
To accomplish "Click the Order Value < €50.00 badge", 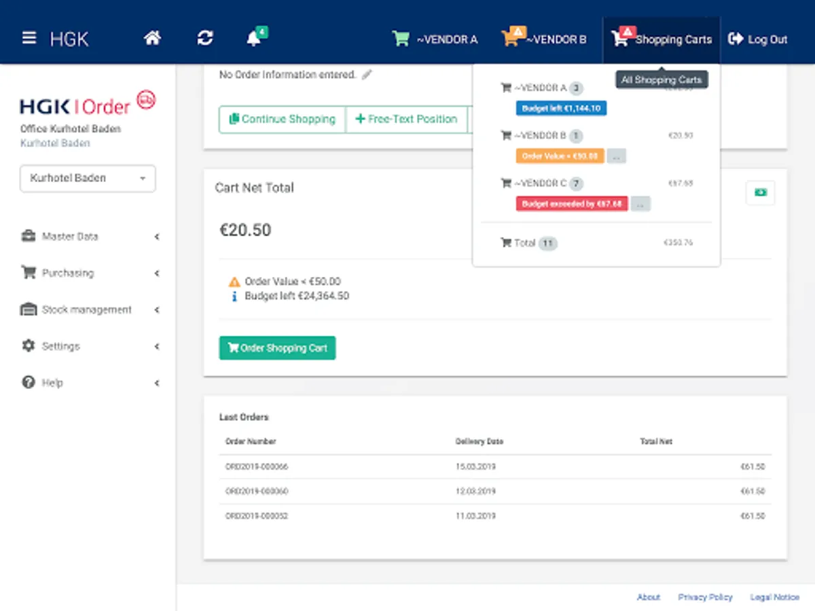I will (x=560, y=156).
